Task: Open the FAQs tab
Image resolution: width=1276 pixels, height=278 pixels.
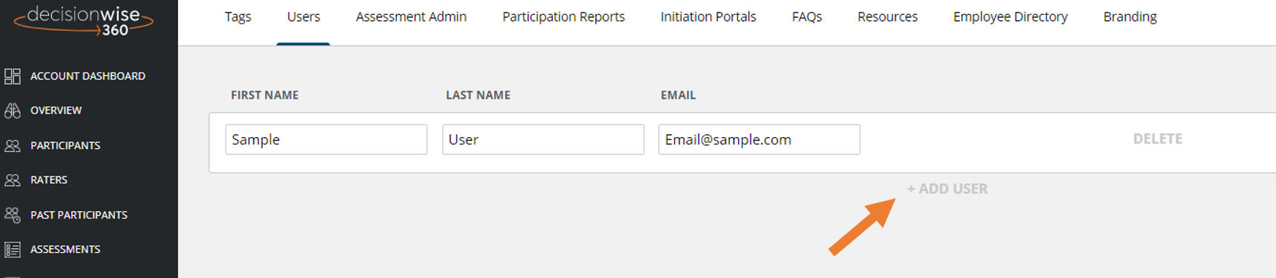Action: tap(807, 16)
